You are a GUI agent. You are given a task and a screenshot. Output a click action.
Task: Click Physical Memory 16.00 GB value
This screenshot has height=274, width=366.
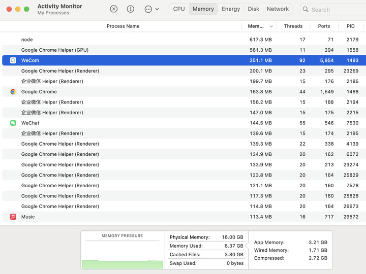[232, 237]
